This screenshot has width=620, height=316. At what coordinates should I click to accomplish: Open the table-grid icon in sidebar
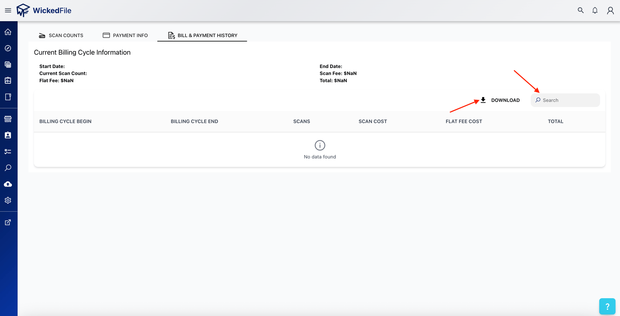tap(8, 65)
